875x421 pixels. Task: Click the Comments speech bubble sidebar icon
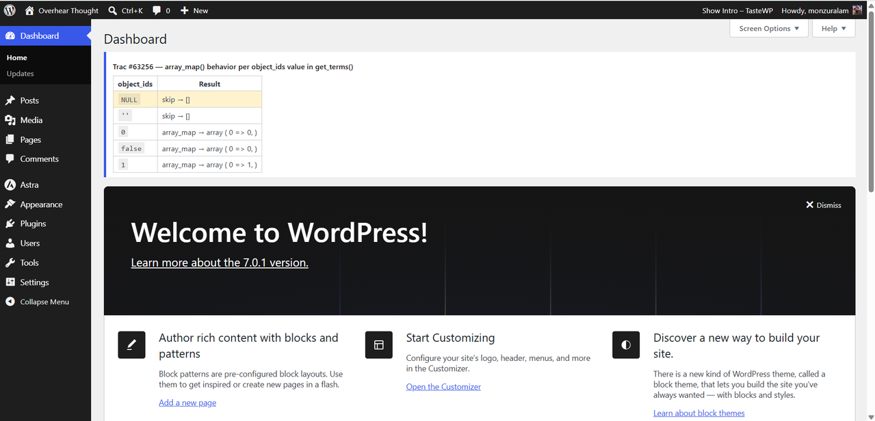[10, 159]
